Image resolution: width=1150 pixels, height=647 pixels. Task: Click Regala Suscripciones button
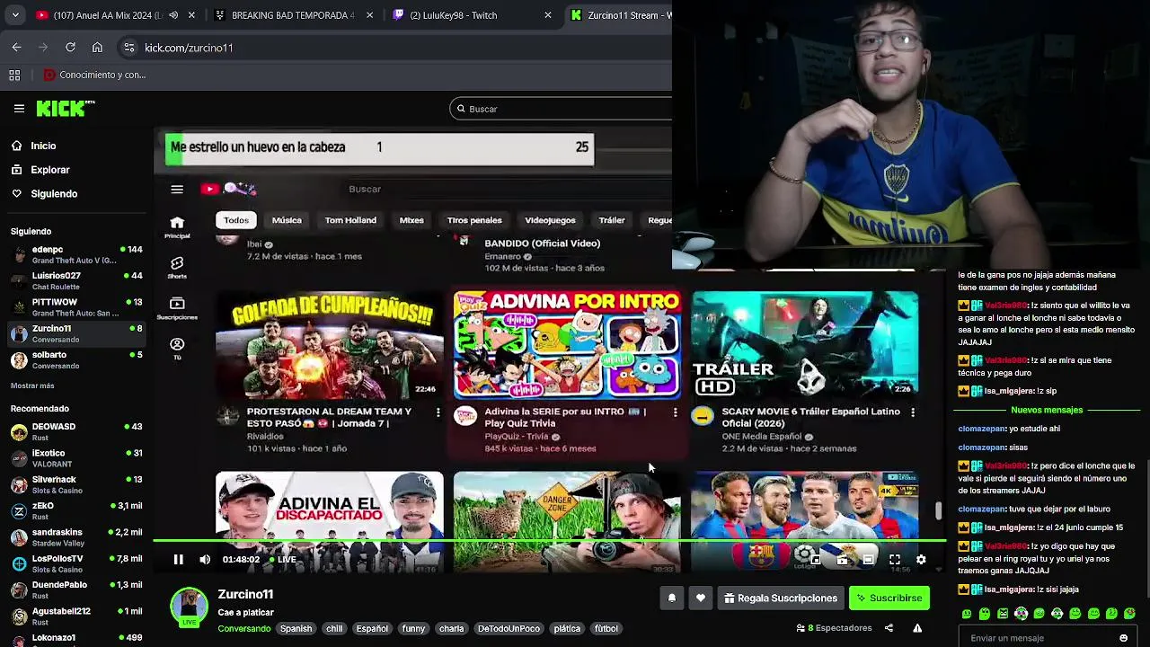(781, 598)
